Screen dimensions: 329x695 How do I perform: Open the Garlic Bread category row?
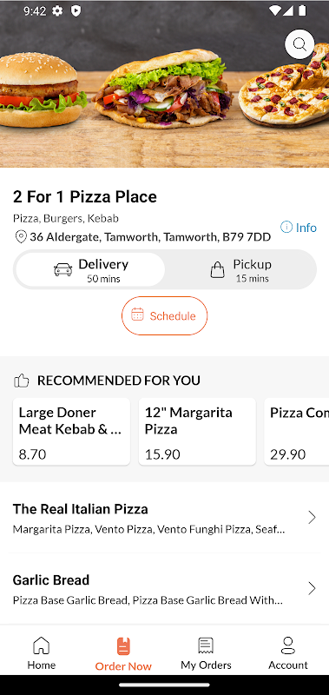(x=164, y=589)
